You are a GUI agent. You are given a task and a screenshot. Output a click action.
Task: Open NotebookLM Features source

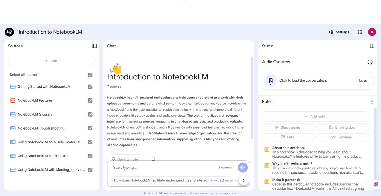coord(35,100)
